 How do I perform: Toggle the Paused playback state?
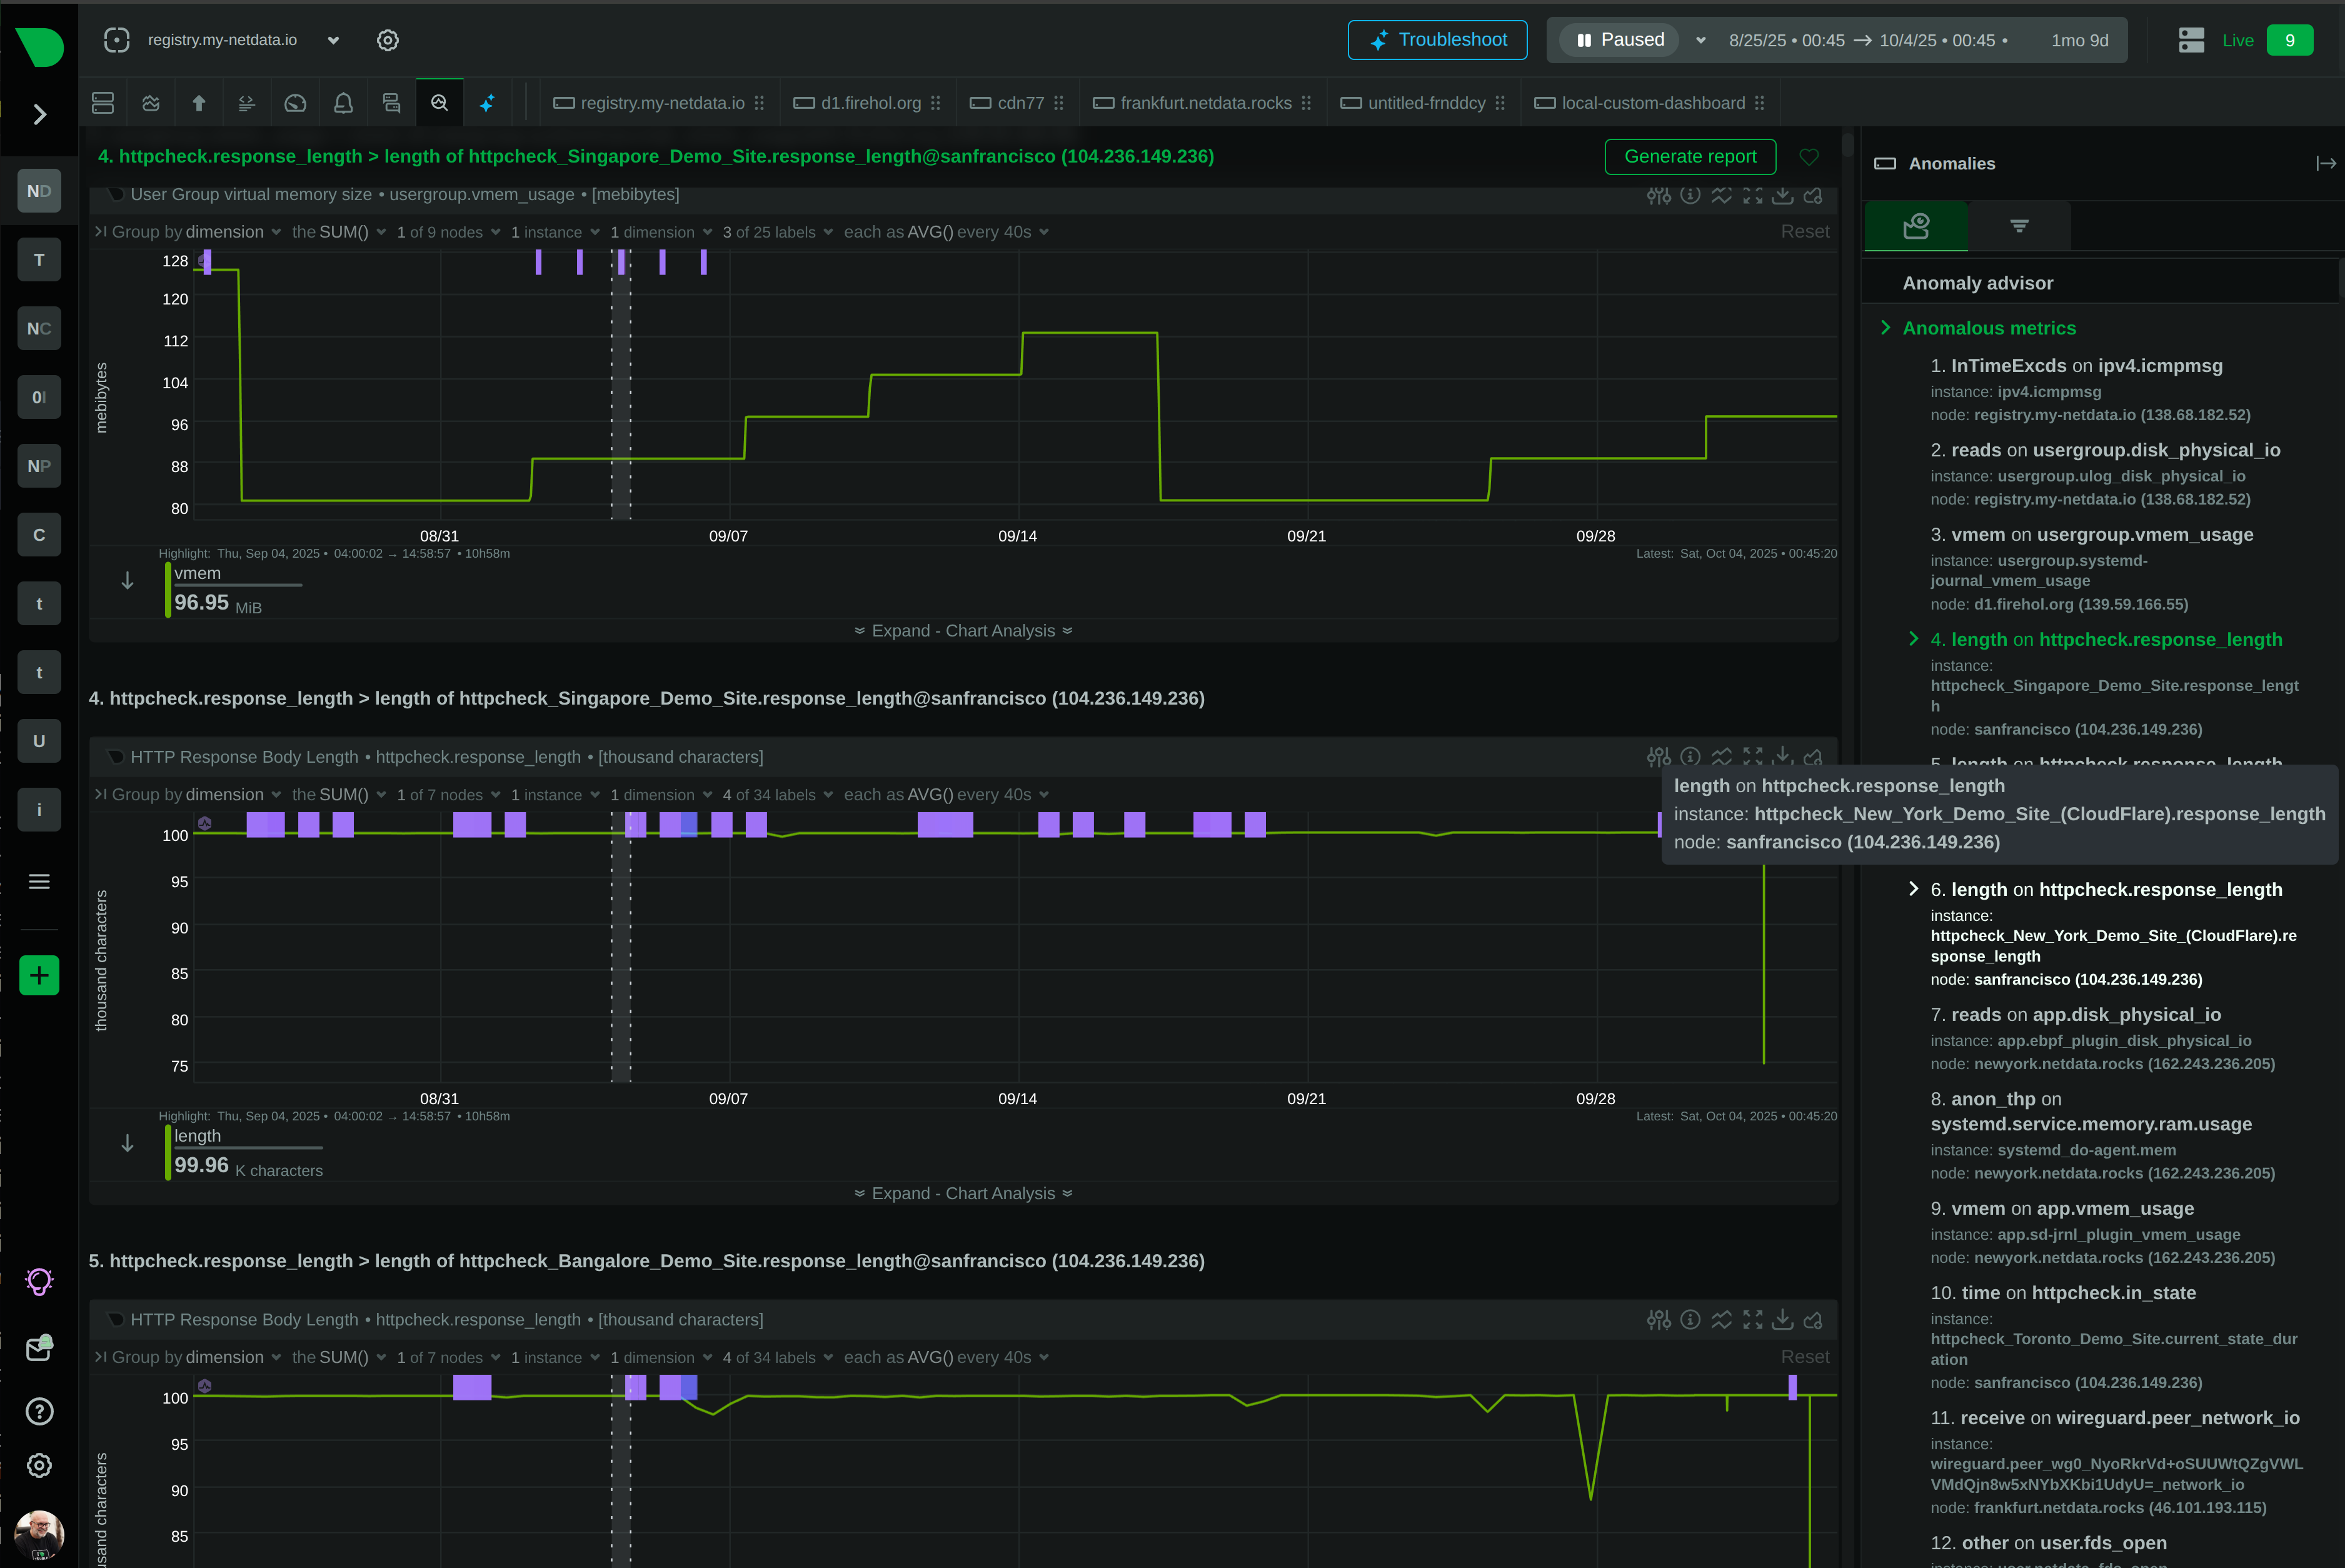pos(1620,40)
